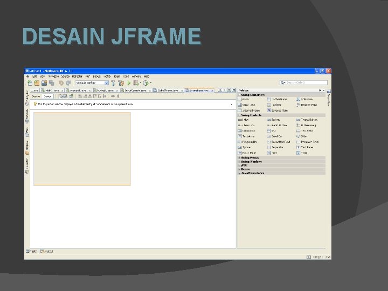The height and width of the screenshot is (291, 388).
Task: Open the Debug menu
Action: tap(97, 77)
